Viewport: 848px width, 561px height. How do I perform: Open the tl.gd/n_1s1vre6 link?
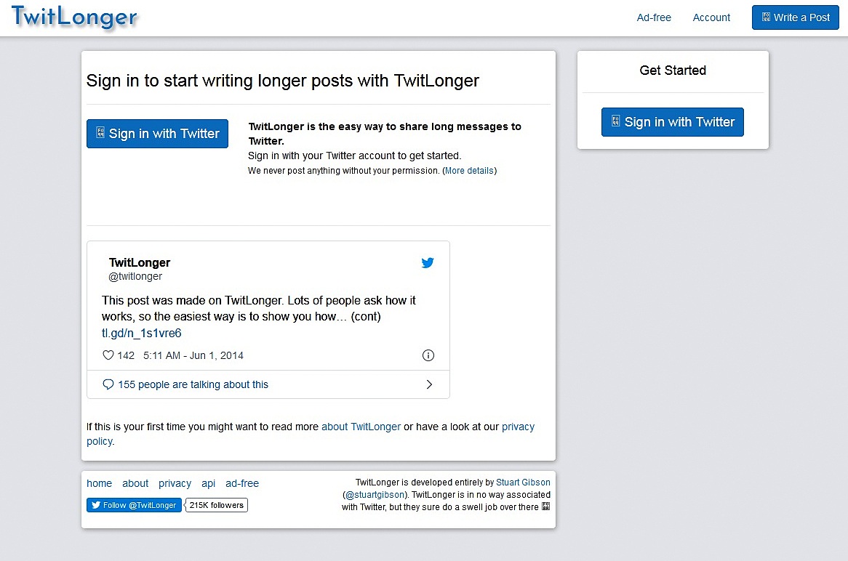(142, 333)
